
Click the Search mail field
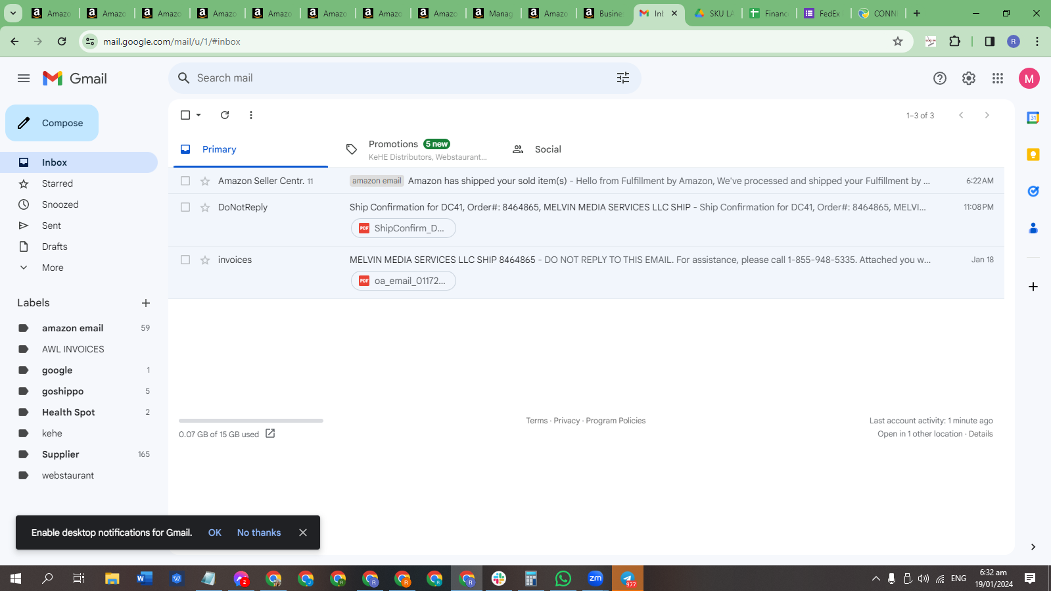point(405,78)
